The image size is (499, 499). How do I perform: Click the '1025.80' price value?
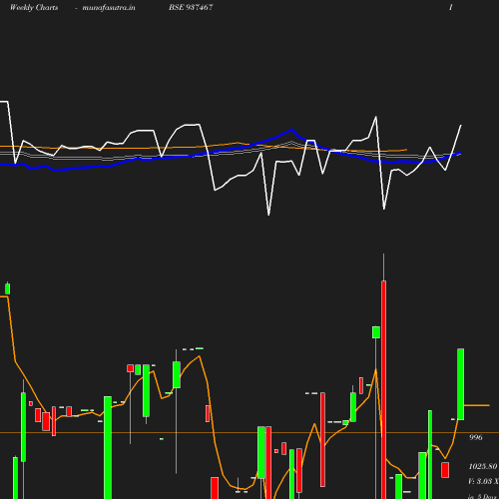[483, 466]
